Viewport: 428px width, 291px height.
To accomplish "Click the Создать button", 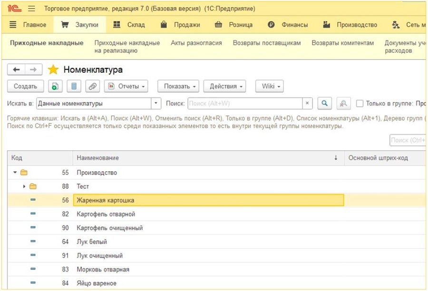I will click(x=25, y=86).
